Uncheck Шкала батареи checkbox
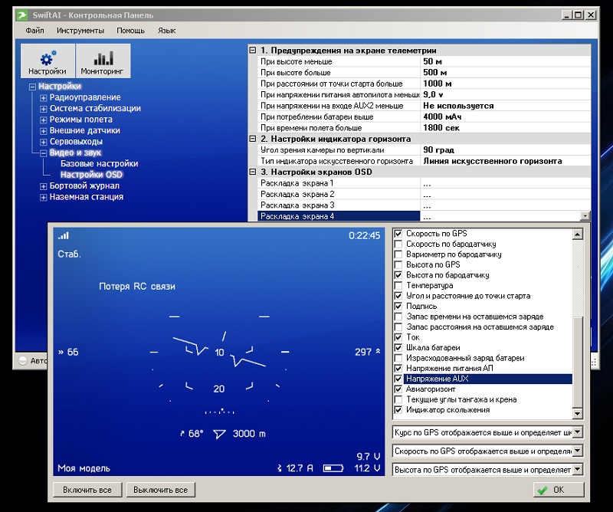 pos(398,348)
